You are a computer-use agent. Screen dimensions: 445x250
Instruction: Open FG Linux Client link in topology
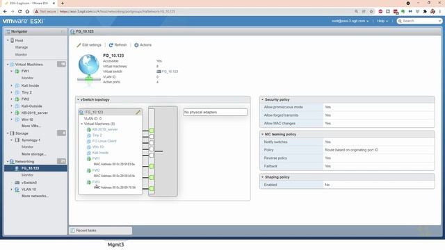coord(104,141)
